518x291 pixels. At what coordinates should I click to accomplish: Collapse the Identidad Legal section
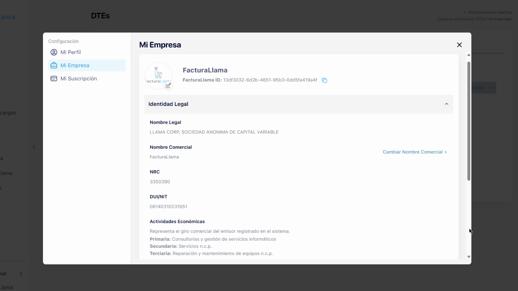(447, 104)
